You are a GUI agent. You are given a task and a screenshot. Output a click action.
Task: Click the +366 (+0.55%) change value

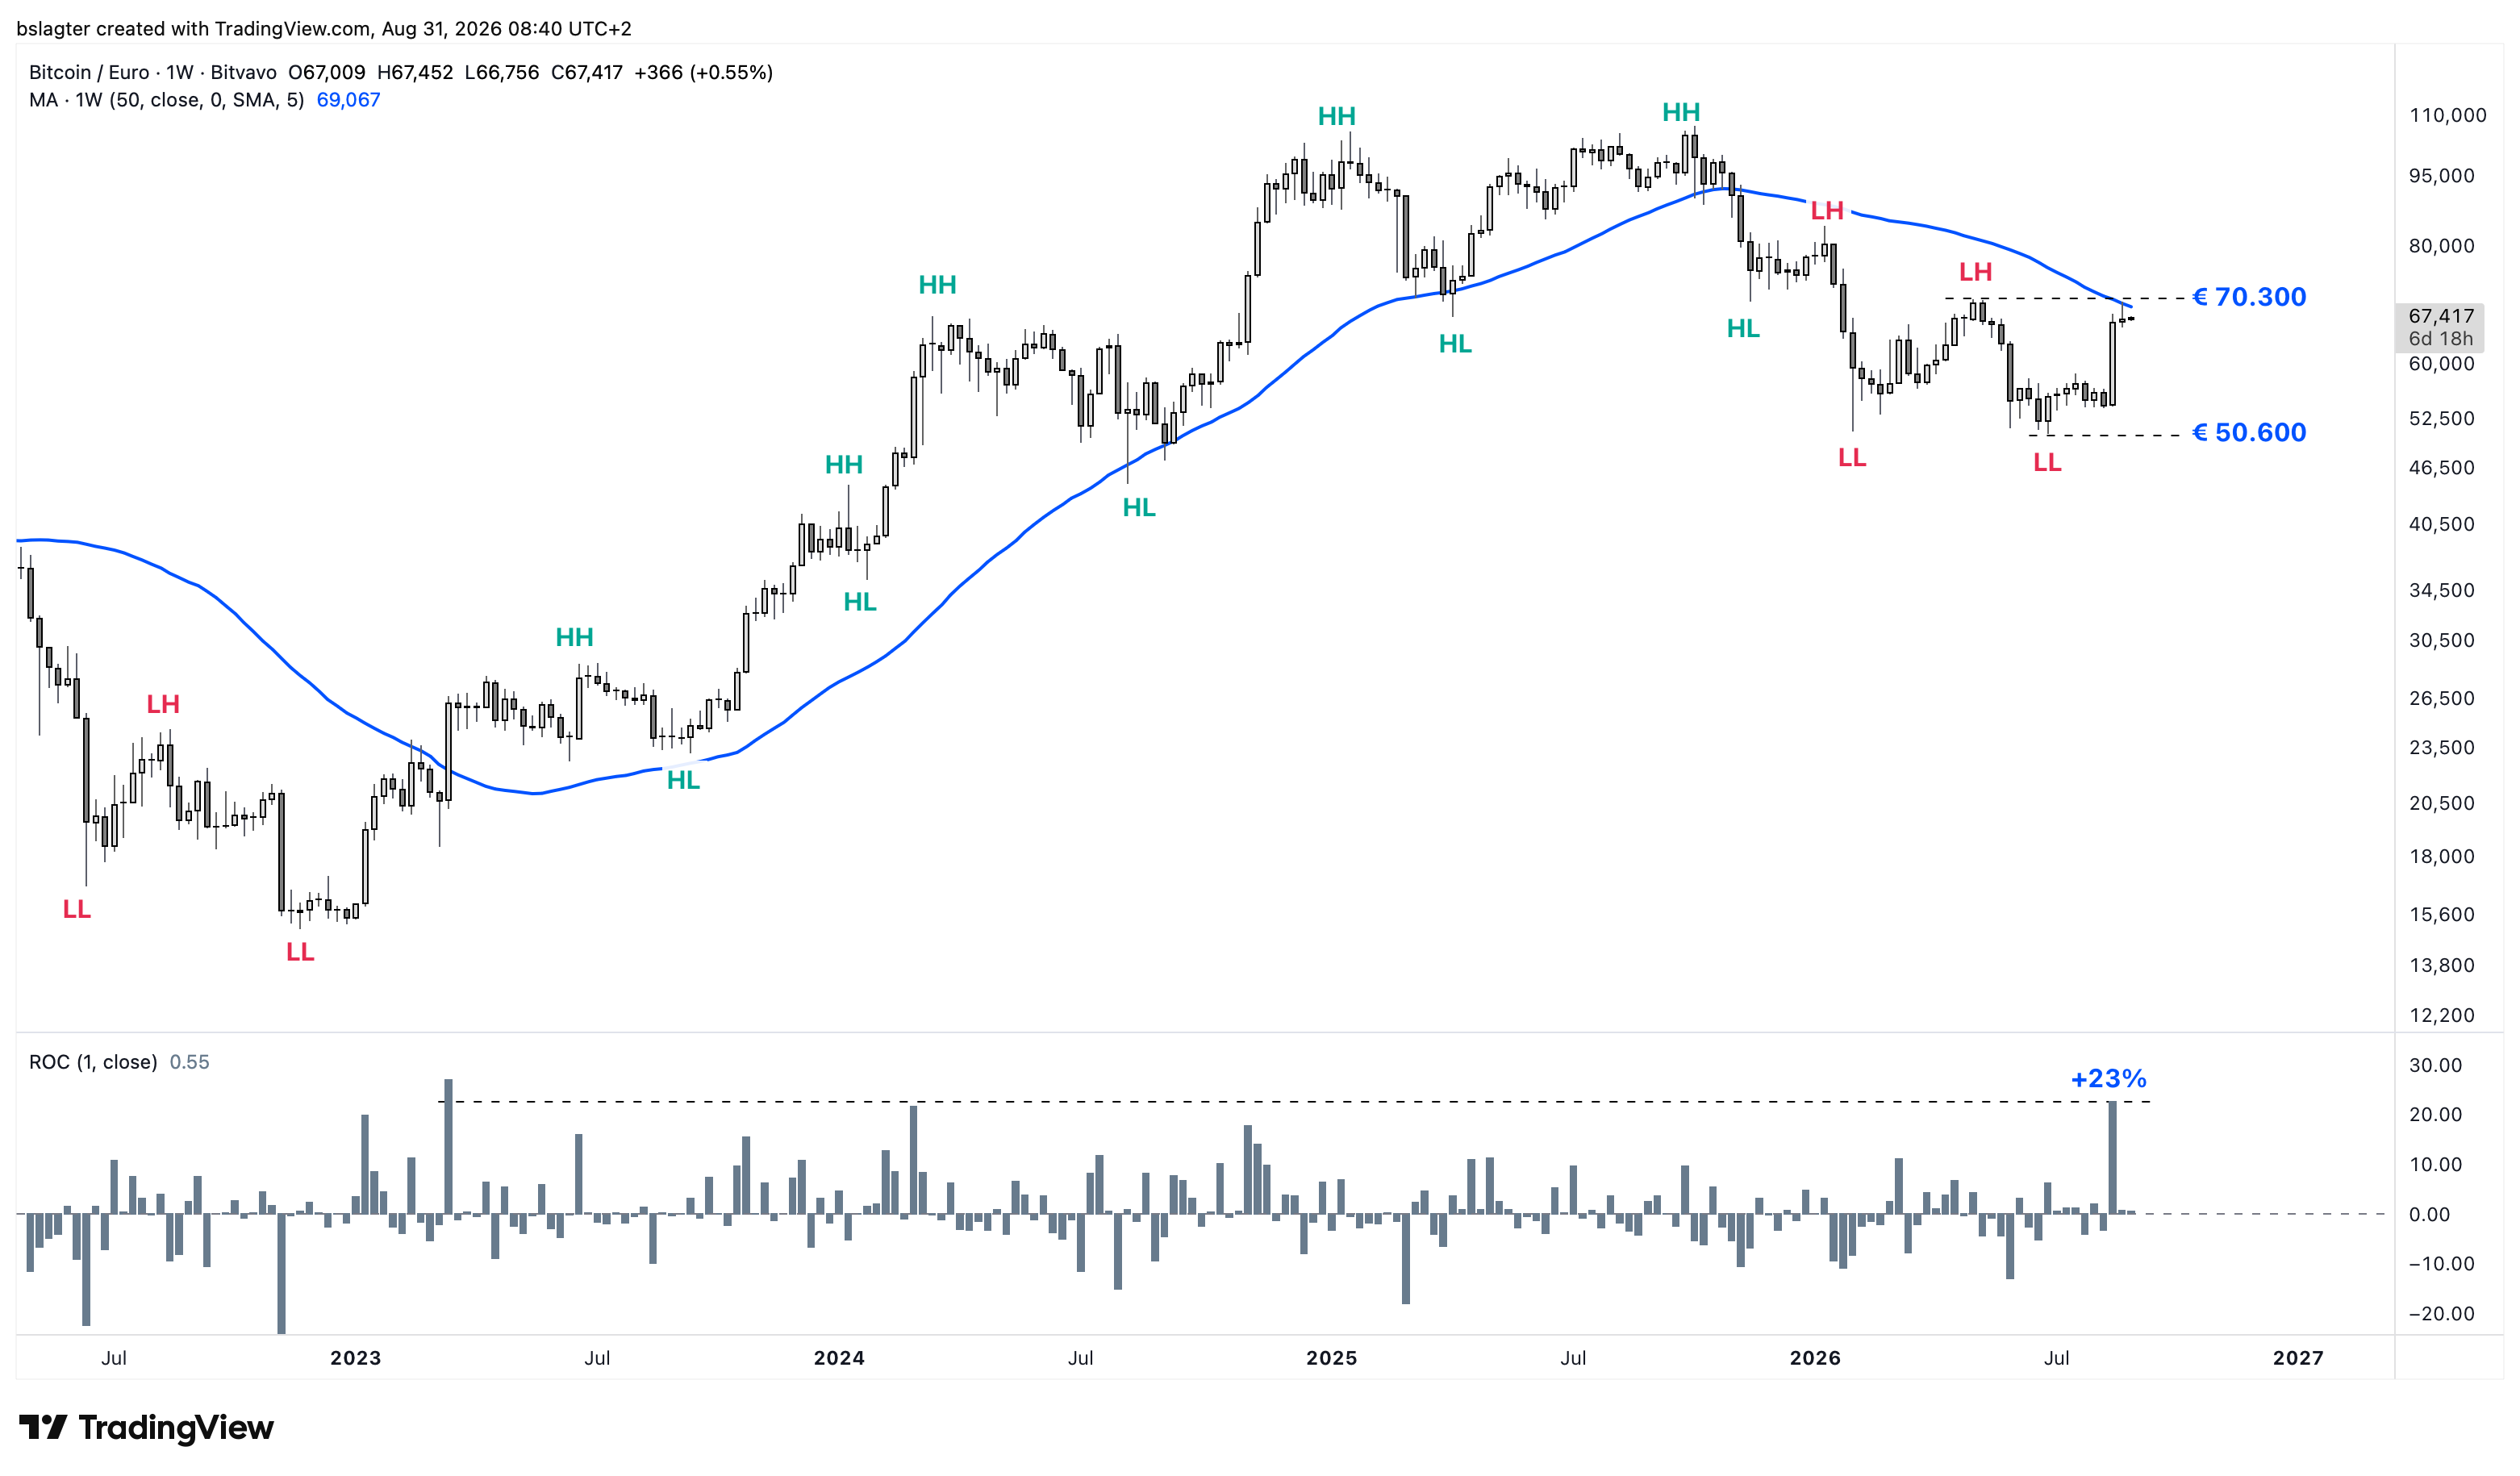click(704, 72)
